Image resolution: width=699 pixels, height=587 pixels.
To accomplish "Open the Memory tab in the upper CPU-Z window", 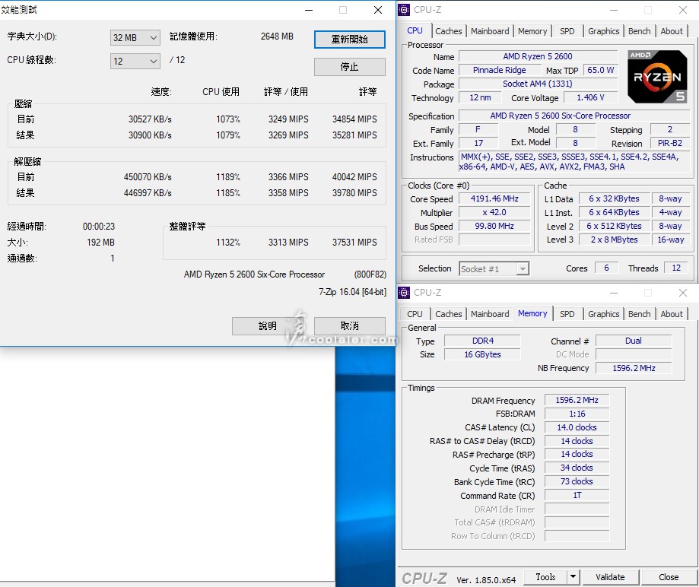I will 532,31.
